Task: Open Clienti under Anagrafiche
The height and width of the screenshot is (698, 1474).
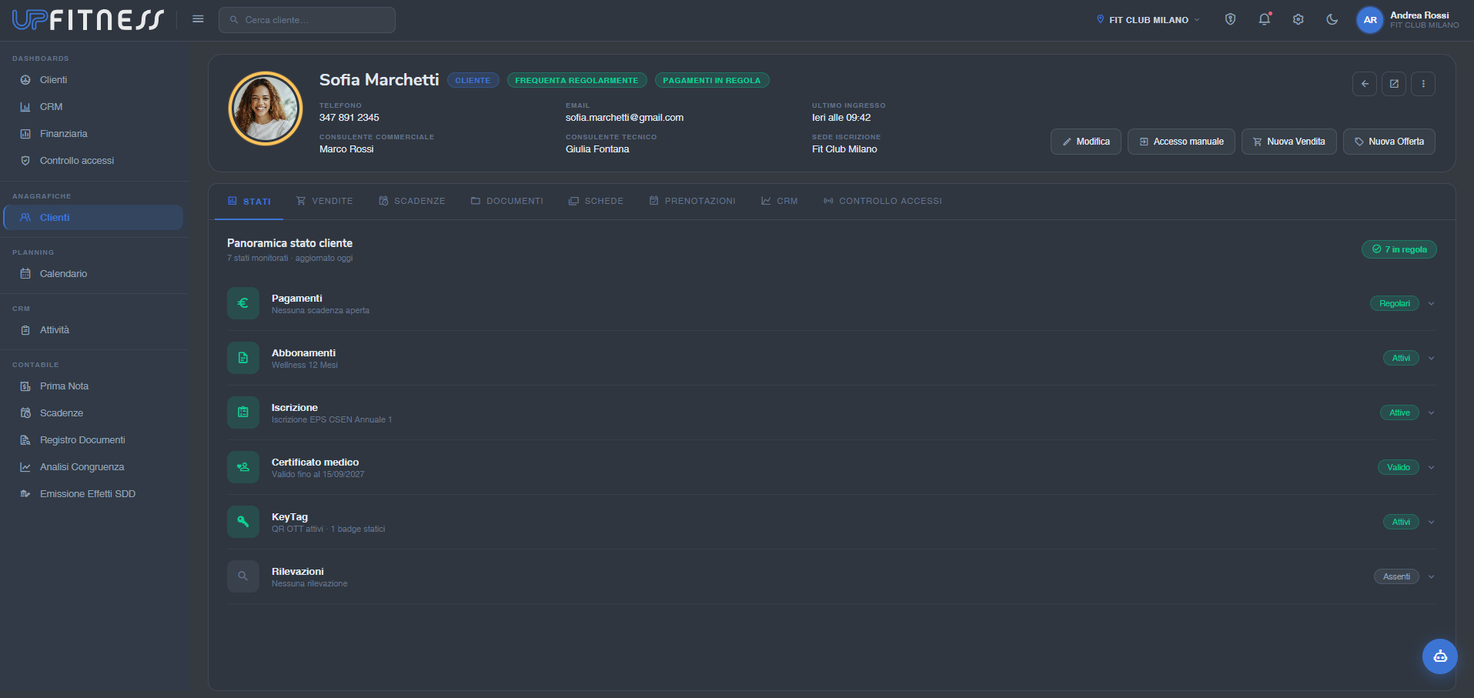Action: click(x=93, y=218)
